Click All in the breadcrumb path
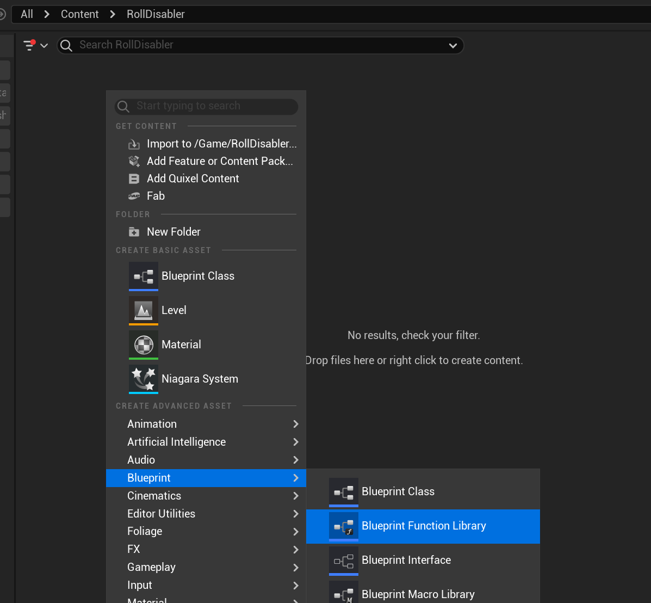 coord(27,14)
